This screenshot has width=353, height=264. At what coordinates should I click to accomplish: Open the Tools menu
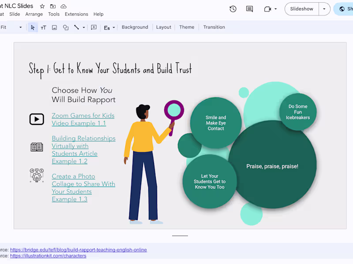click(54, 14)
